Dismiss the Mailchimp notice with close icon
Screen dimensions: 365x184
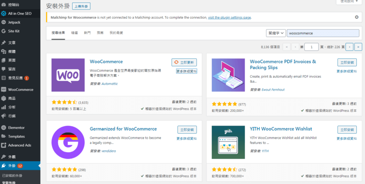click(x=356, y=17)
